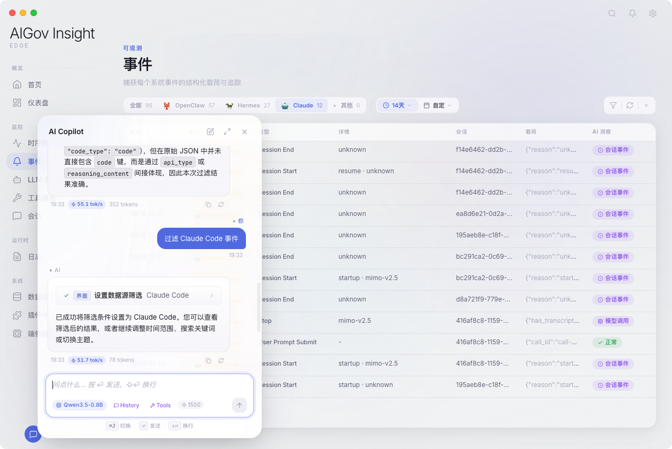Open the 端侧 chip sidebar icon
The width and height of the screenshot is (672, 449).
[x=17, y=333]
